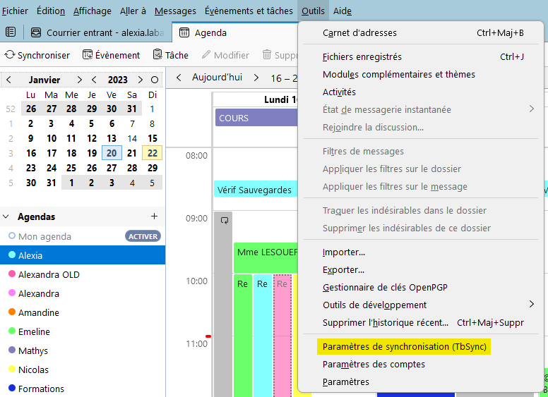
Task: Click the Formations agenda color dot
Action: (x=12, y=389)
